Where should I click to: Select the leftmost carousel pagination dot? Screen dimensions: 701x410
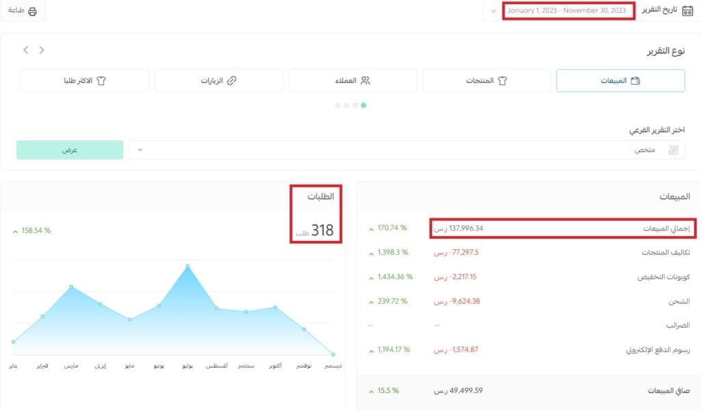tap(338, 105)
